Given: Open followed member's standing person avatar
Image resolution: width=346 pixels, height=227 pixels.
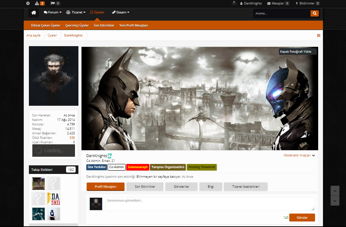Looking at the screenshot, I should tap(53, 214).
